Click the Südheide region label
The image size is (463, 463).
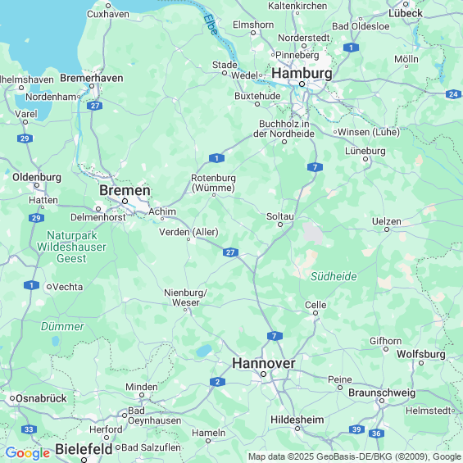334,276
